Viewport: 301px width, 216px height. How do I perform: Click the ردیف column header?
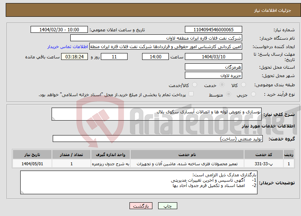pos(289,155)
